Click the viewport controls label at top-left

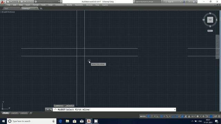8,12
